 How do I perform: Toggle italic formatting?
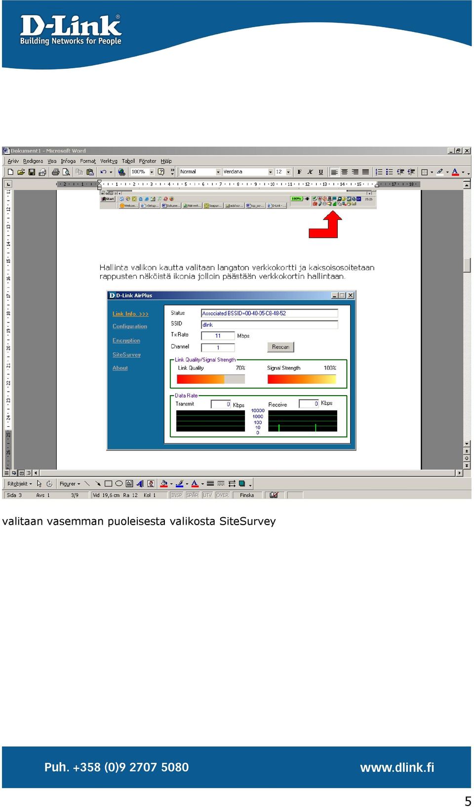click(x=310, y=172)
